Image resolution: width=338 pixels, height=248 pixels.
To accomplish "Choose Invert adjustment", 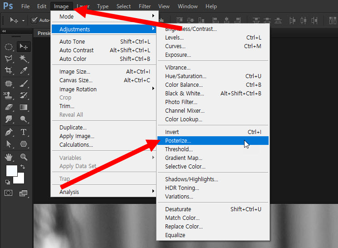I will click(x=213, y=132).
